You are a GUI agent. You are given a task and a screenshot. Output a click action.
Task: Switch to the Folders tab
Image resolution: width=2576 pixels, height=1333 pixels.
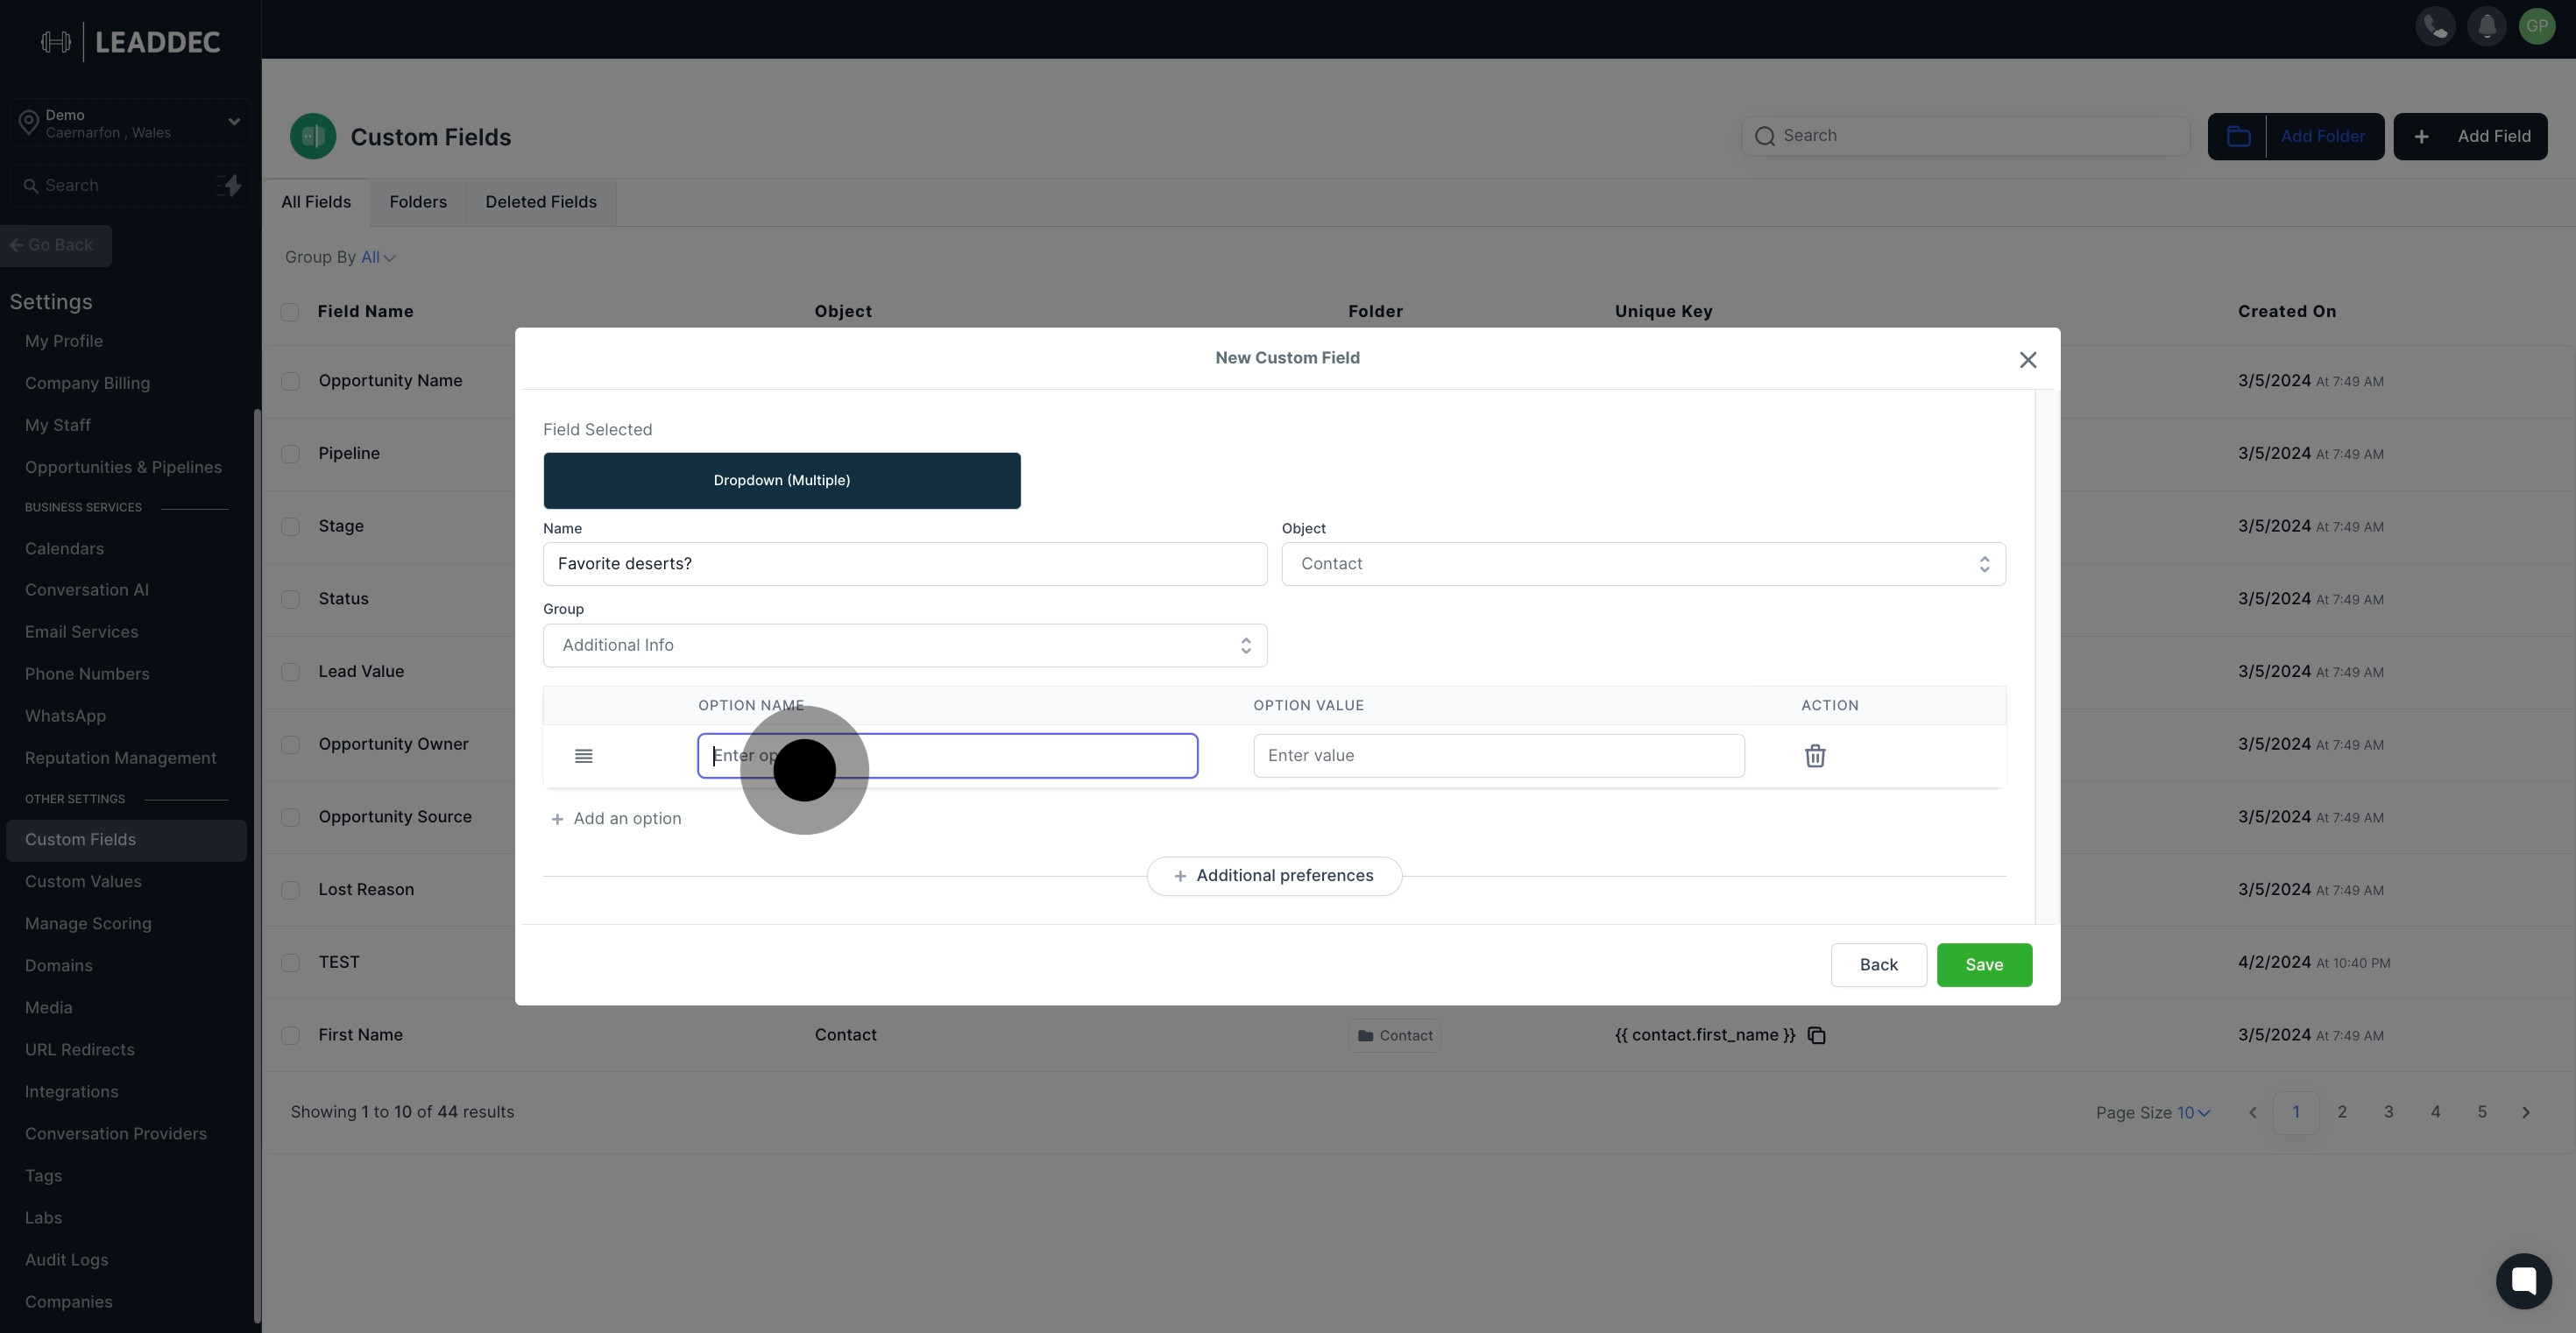point(418,203)
